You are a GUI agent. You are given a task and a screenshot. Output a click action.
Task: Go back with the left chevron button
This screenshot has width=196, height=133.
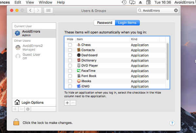click(x=30, y=10)
